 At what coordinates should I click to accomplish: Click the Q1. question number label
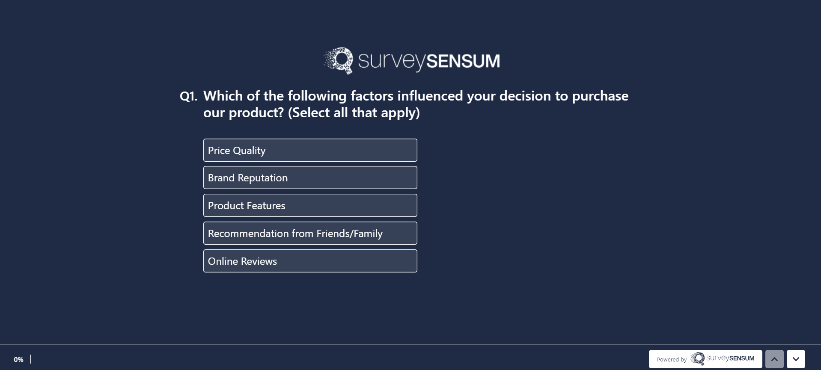pos(188,96)
